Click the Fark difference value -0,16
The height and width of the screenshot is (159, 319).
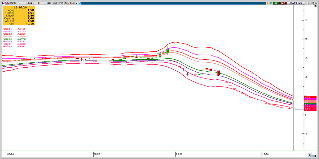click(30, 23)
